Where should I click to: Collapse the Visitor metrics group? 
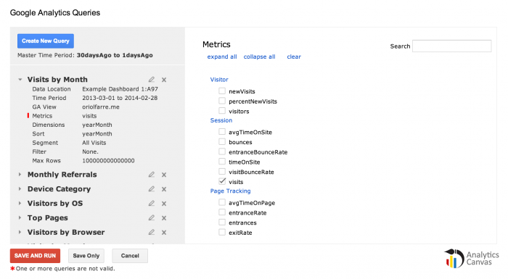coord(219,80)
